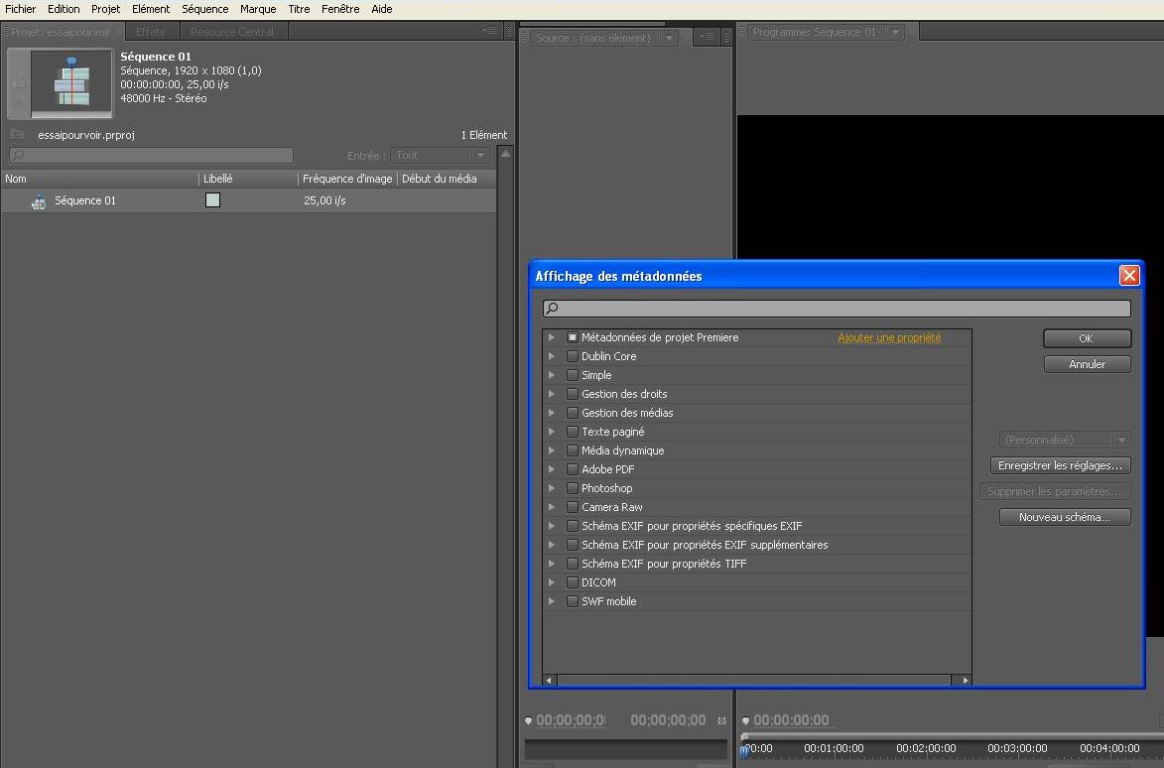
Task: Click the metadata dialog search field
Action: 837,308
